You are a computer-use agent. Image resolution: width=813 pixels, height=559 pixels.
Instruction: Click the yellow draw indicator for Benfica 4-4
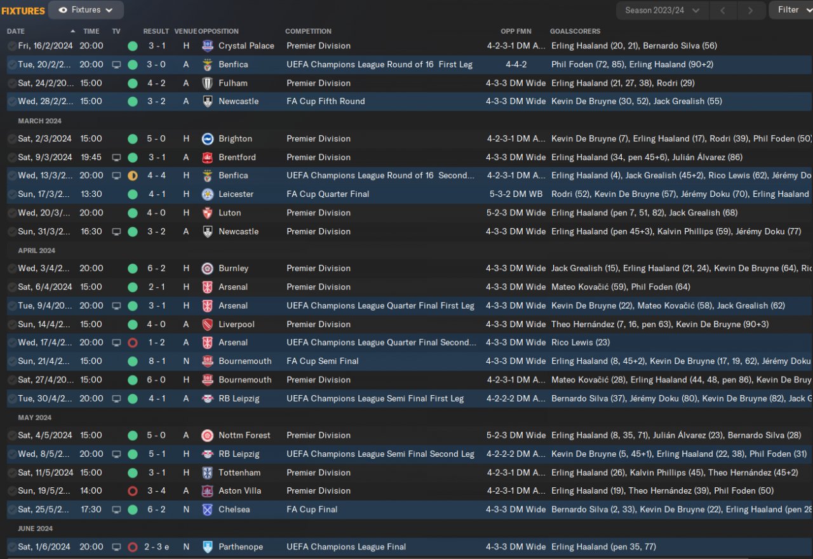(133, 176)
